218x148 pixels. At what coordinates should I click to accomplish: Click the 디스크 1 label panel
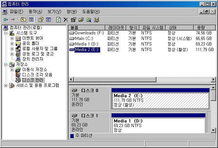[x=89, y=122]
